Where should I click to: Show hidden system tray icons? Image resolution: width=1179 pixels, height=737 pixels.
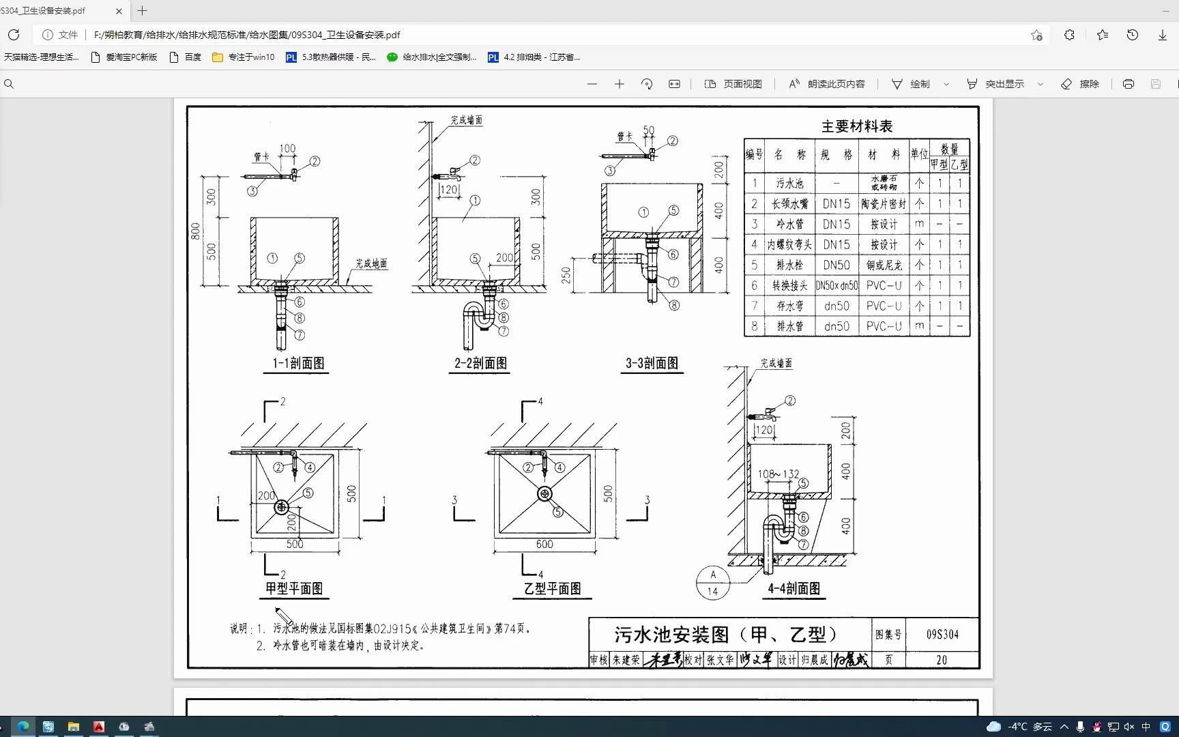1064,727
